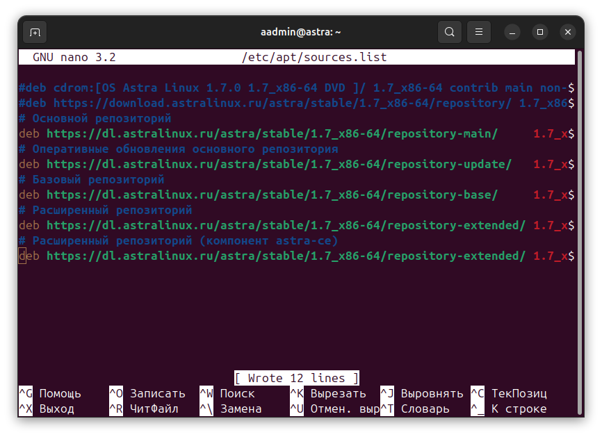This screenshot has width=602, height=437.
Task: Open a new terminal tab
Action: pyautogui.click(x=35, y=32)
